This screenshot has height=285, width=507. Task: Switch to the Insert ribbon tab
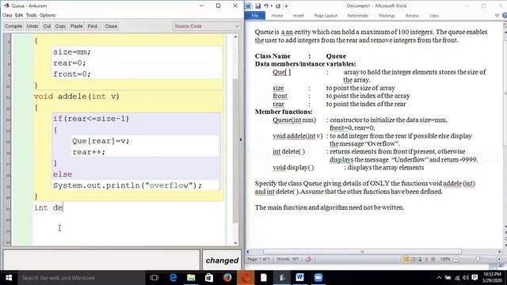click(x=298, y=16)
